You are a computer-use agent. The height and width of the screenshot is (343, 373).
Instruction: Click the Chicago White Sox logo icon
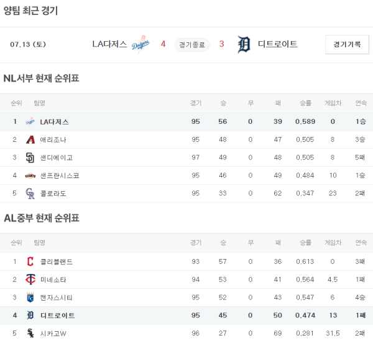click(30, 333)
